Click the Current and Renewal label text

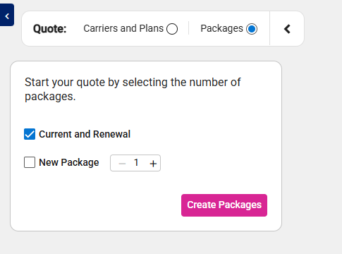(85, 134)
